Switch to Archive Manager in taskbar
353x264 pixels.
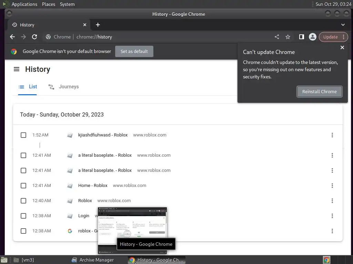click(92, 260)
